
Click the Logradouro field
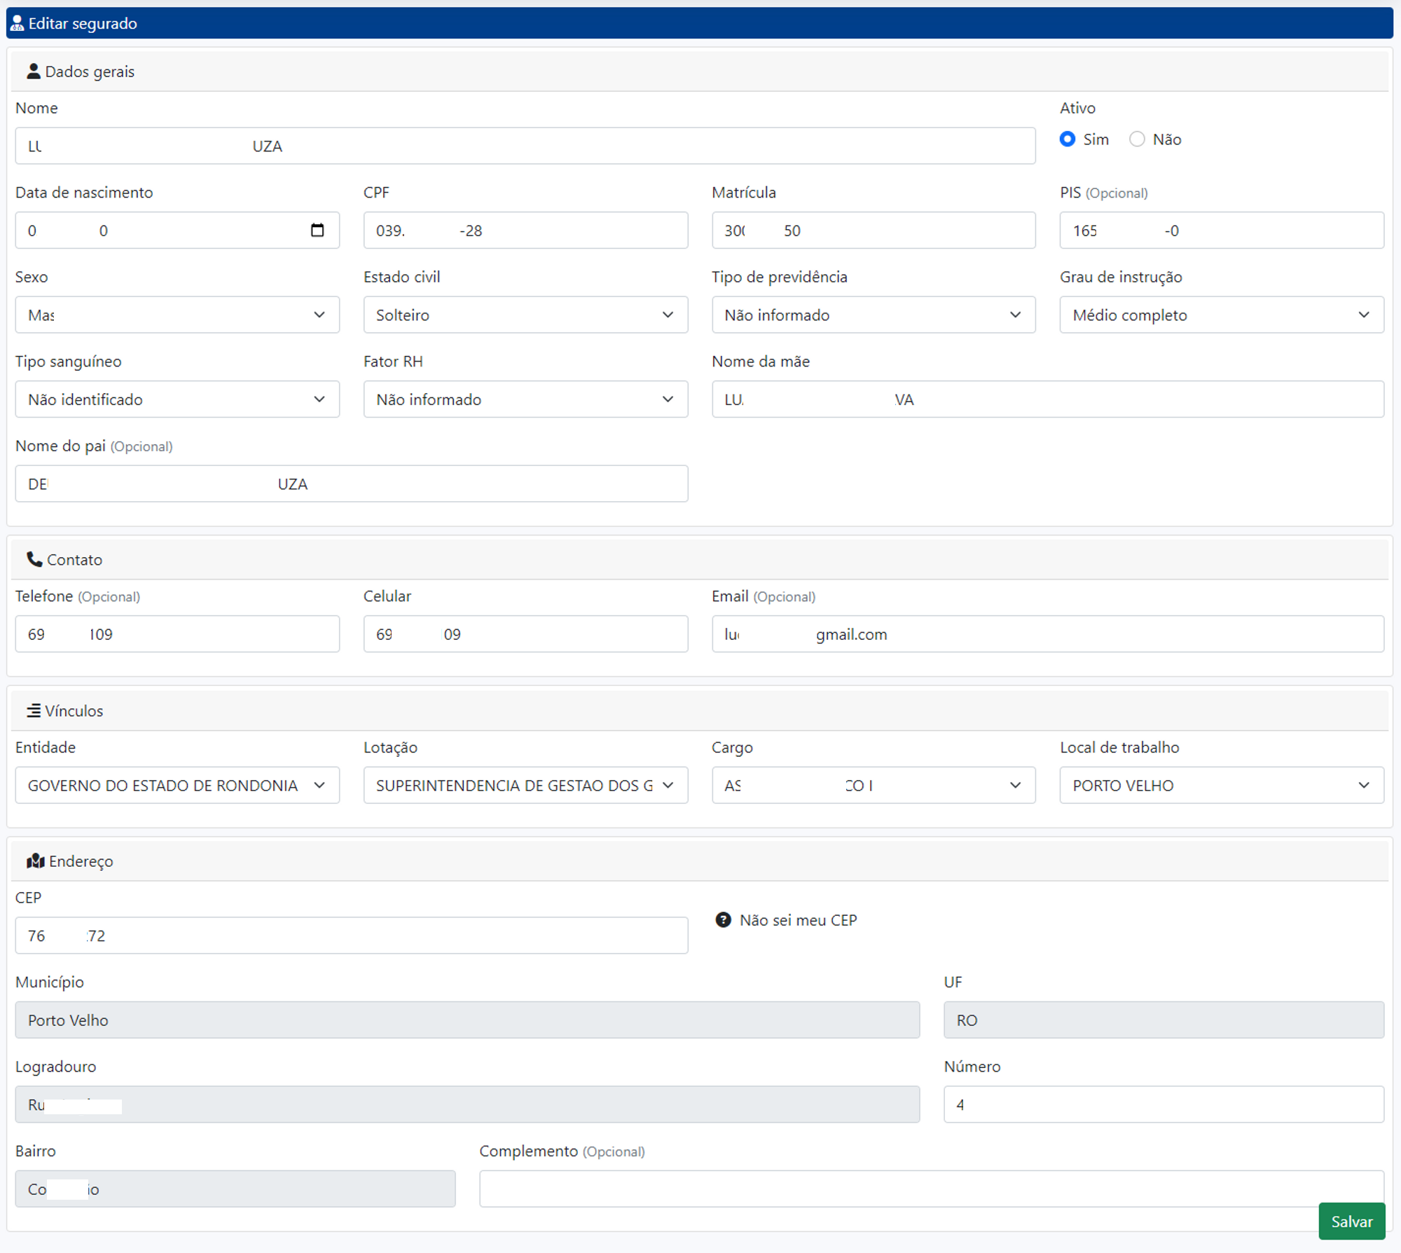[467, 1104]
